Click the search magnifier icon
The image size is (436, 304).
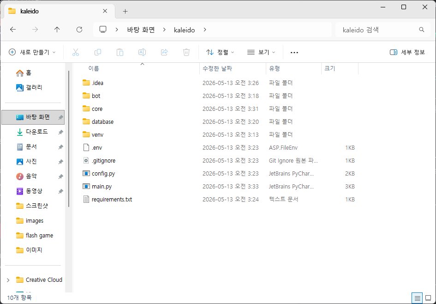click(x=422, y=30)
